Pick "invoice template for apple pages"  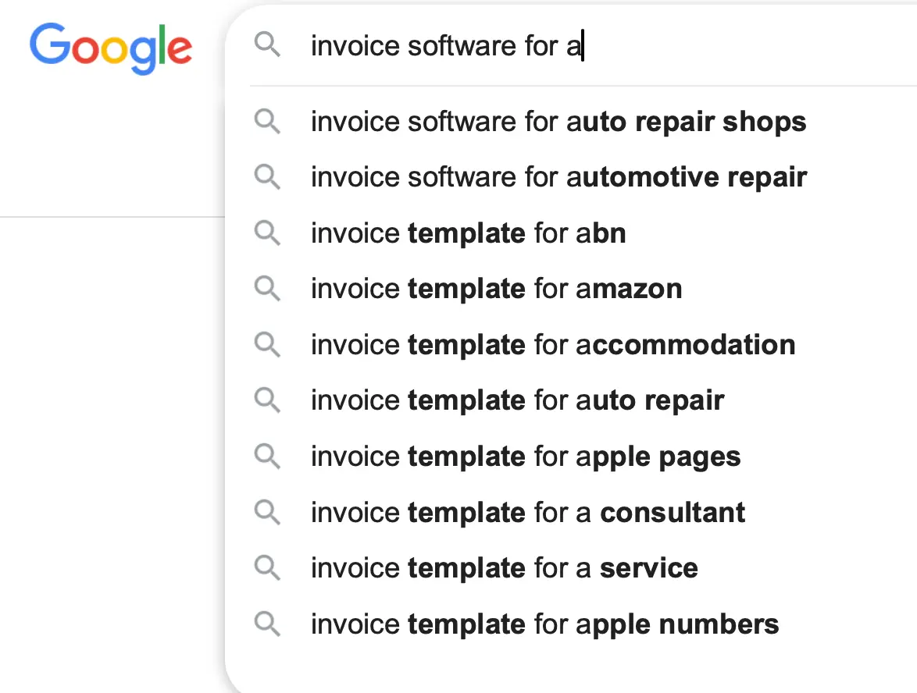526,457
